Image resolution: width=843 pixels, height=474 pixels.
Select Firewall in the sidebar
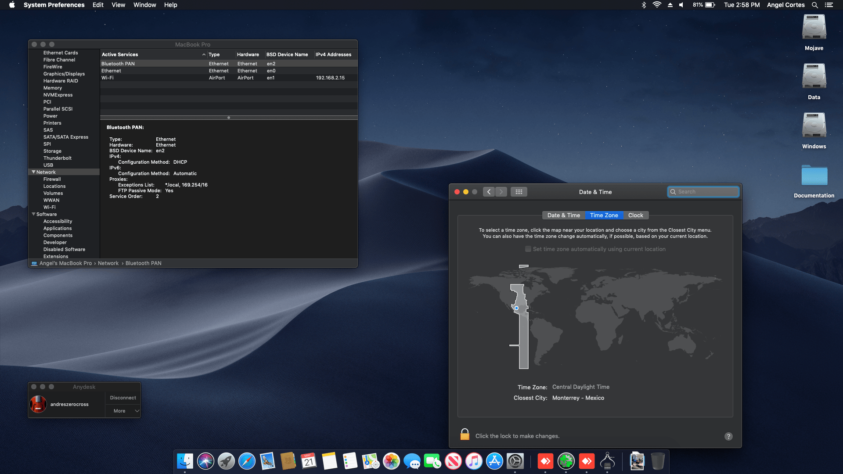tap(52, 179)
